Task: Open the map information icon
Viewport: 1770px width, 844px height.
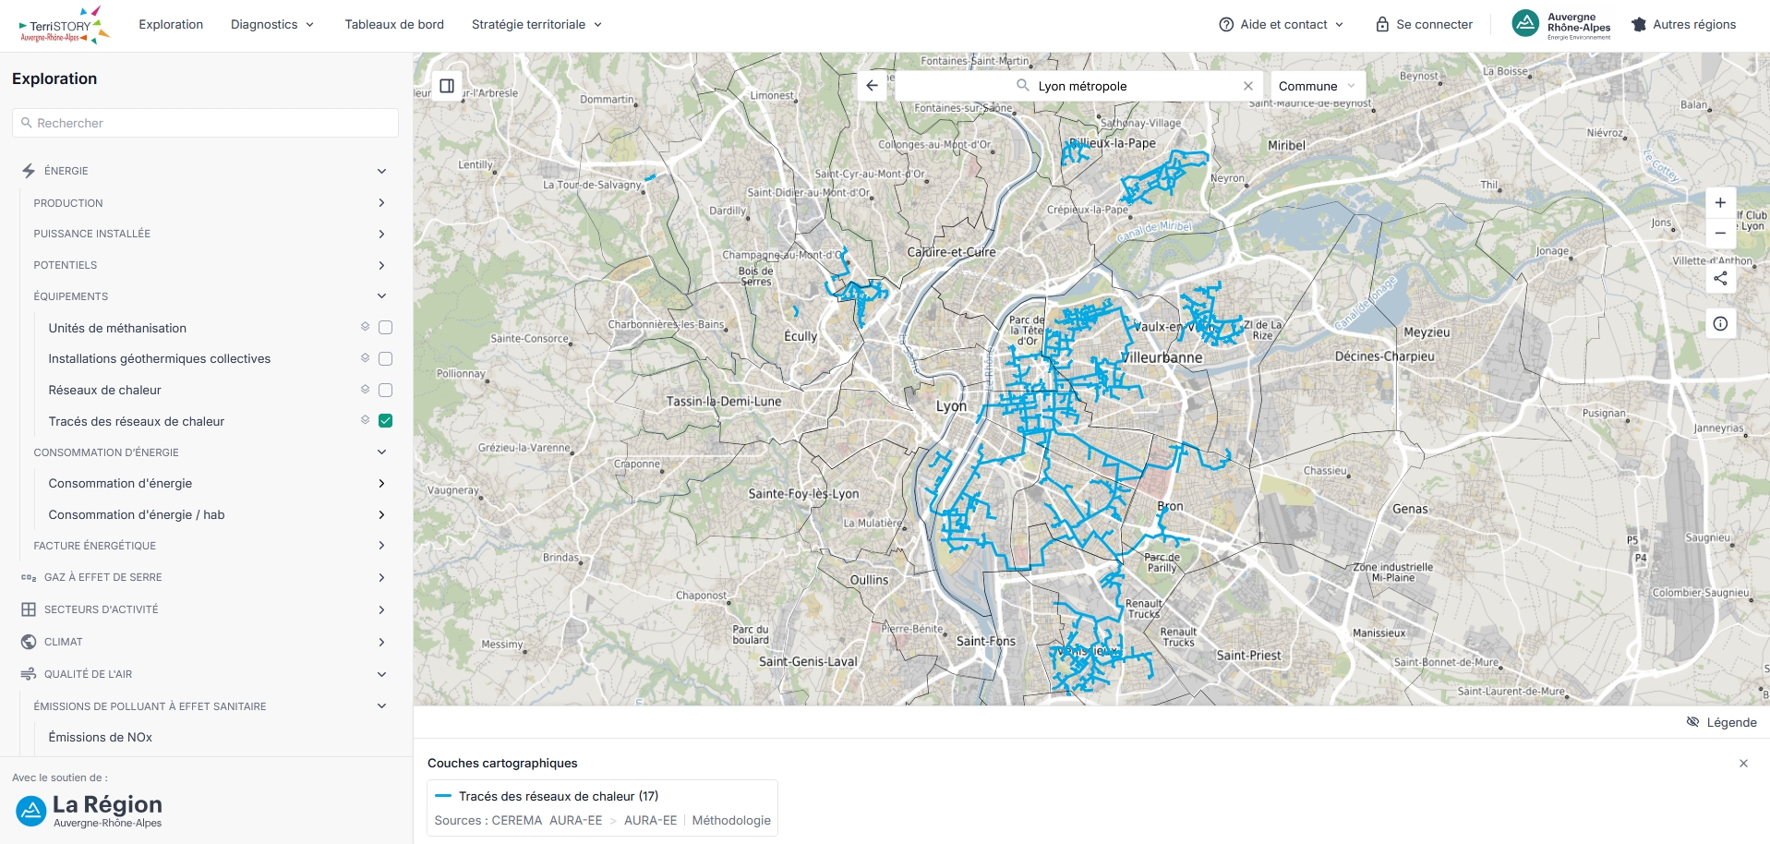Action: [1720, 323]
